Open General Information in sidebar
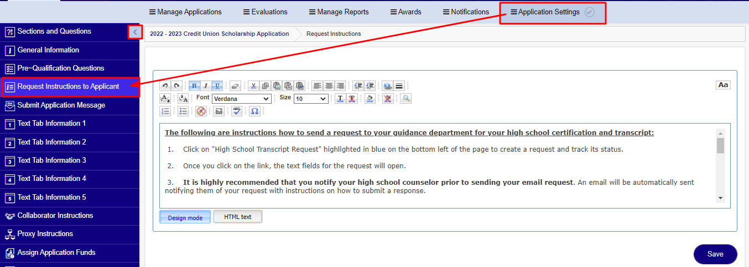Screen dimensions: 749x267 pyautogui.click(x=70, y=50)
